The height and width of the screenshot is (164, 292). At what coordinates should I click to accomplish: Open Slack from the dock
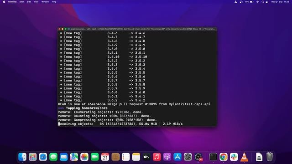[x=234, y=157]
